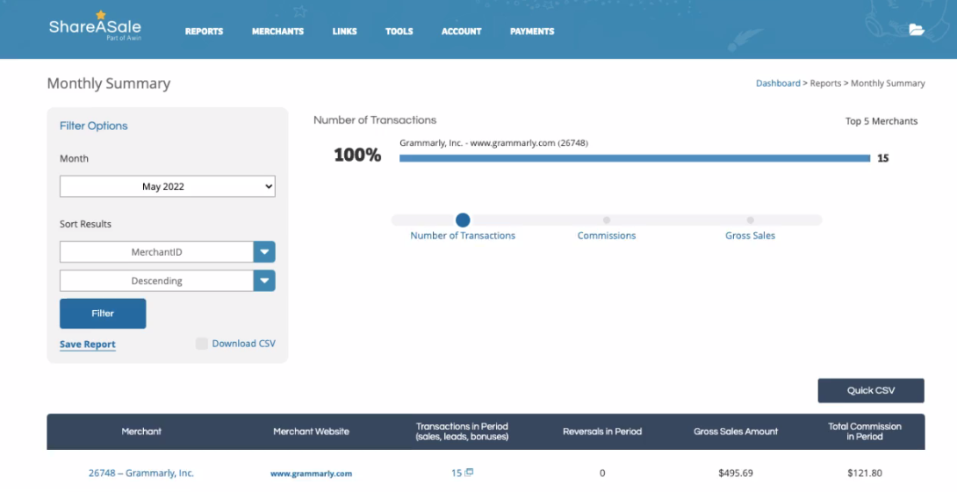
Task: Click the Save Report link
Action: (x=87, y=344)
